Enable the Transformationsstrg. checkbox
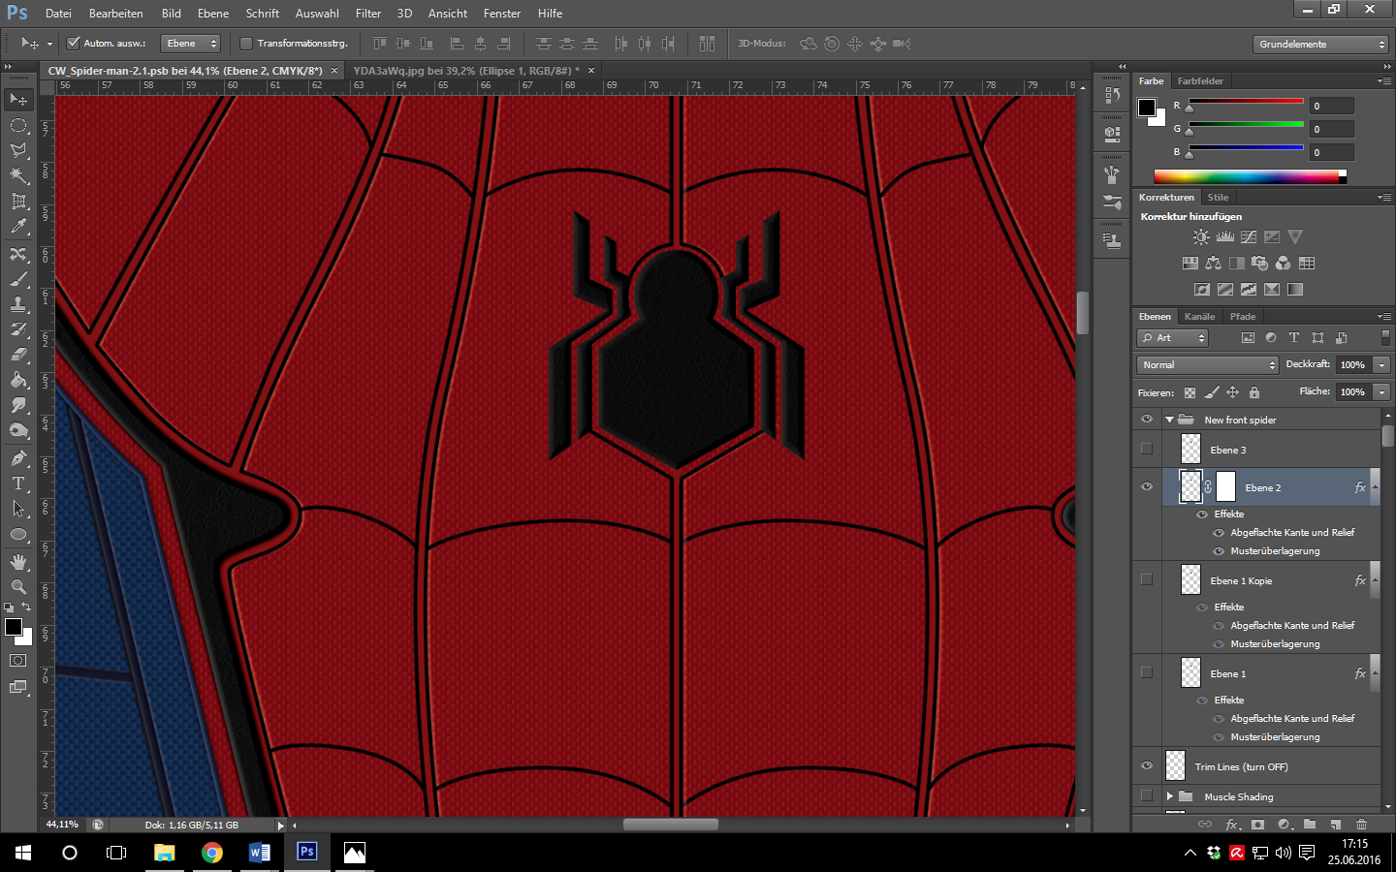1396x872 pixels. pyautogui.click(x=246, y=43)
